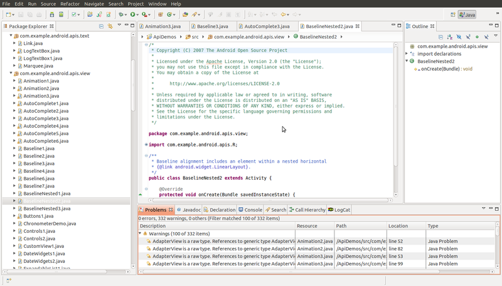Screen dimensions: 502x286
Task: Toggle Hide Fields in Outline toolbar
Action: [x=459, y=37]
